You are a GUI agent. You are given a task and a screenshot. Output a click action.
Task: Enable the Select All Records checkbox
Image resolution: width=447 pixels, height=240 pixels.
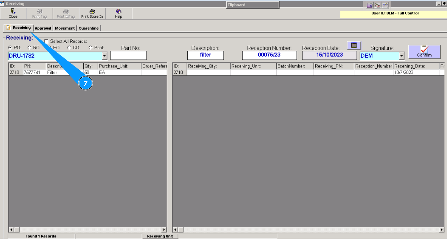pyautogui.click(x=46, y=41)
